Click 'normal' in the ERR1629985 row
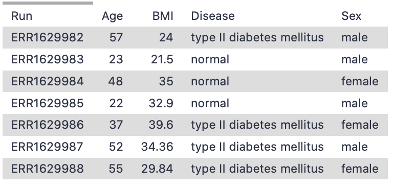 pos(210,103)
